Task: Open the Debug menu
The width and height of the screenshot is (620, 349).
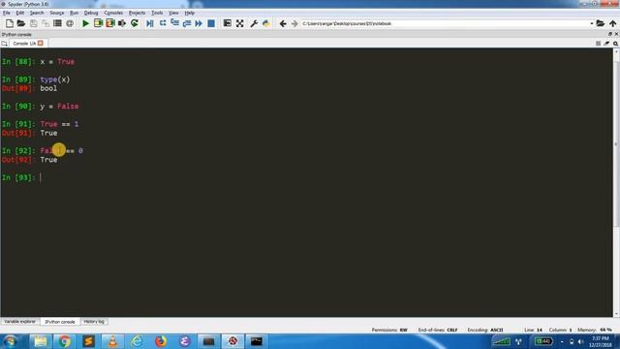Action: click(91, 13)
